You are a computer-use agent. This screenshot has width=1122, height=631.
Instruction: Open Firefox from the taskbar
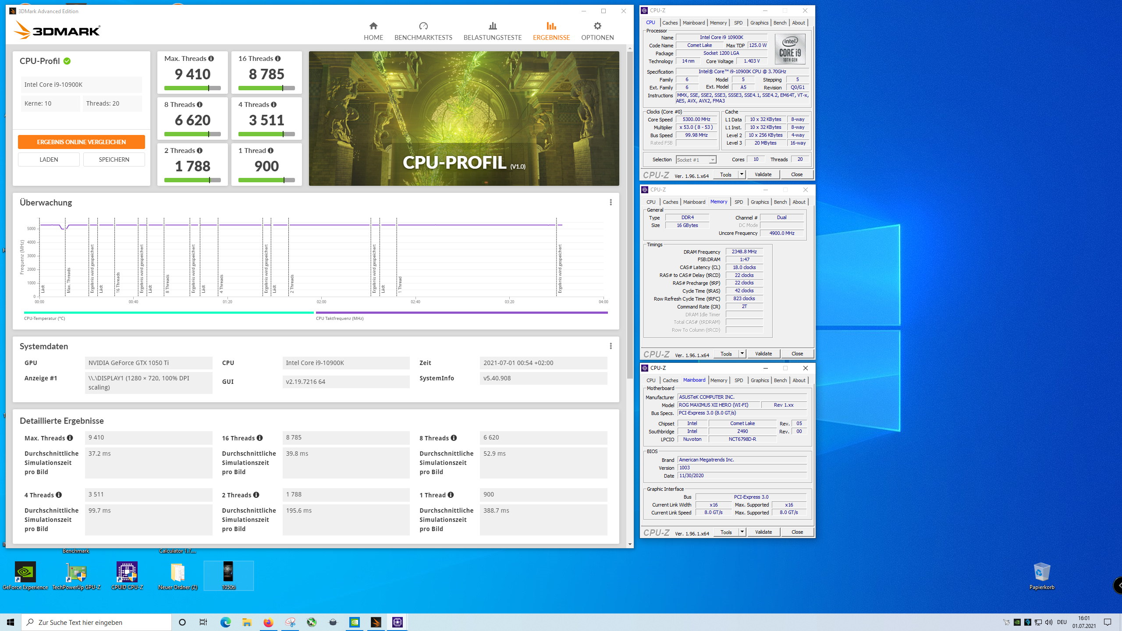268,622
